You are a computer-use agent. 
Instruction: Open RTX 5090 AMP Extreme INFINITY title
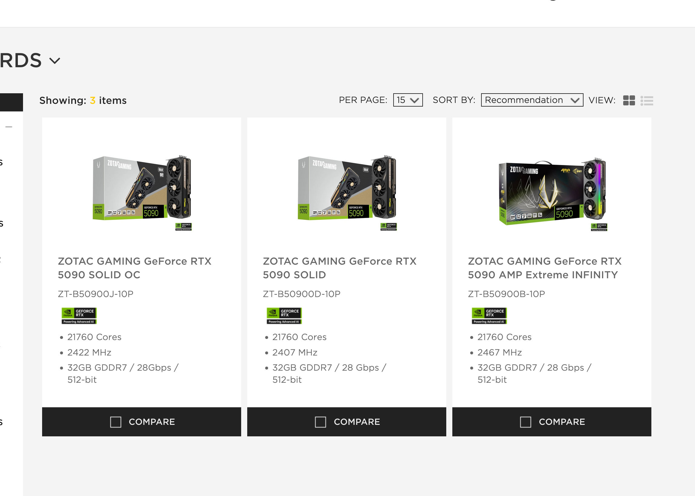pos(544,268)
